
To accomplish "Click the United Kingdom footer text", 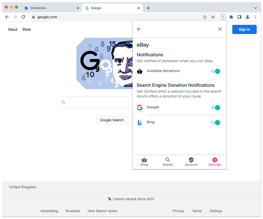I will (x=23, y=187).
